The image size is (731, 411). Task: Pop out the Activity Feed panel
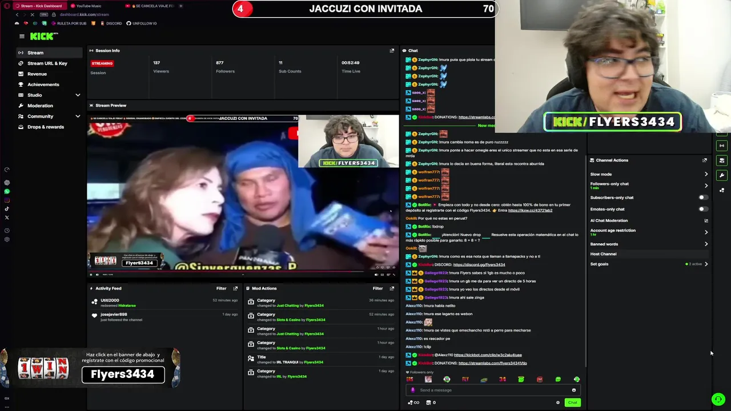coord(235,288)
